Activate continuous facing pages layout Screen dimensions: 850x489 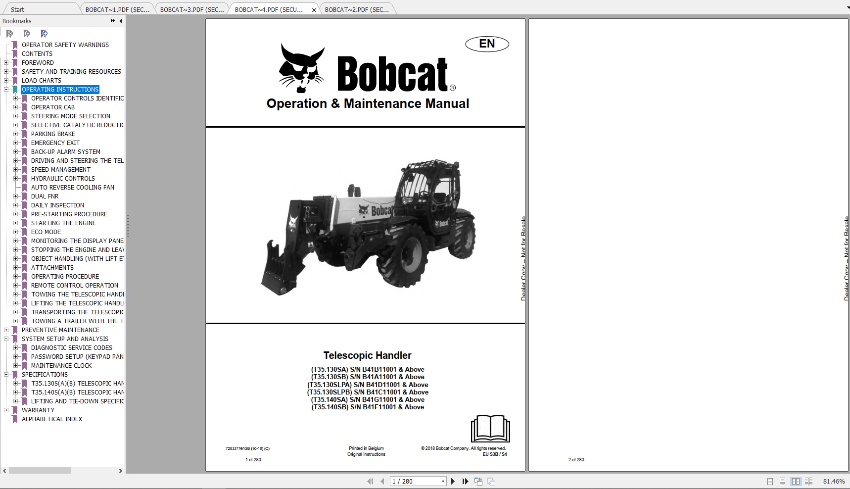coord(809,481)
